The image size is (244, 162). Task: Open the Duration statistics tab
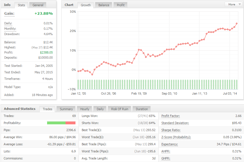pos(142,109)
